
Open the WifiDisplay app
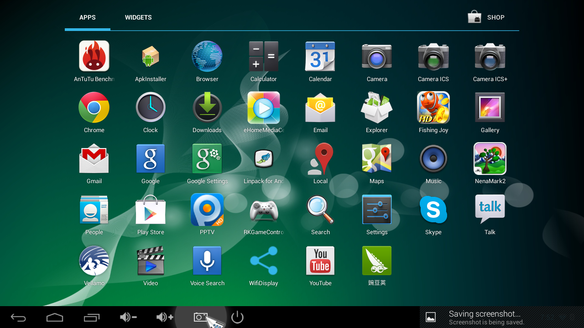[x=264, y=261]
